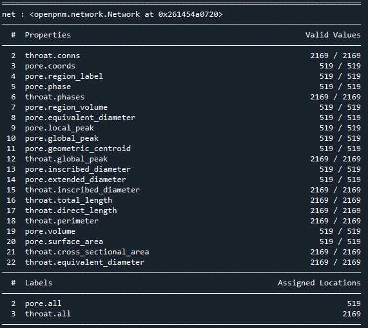368x328 pixels.
Task: Click the Valid Values column header
Action: (x=333, y=35)
